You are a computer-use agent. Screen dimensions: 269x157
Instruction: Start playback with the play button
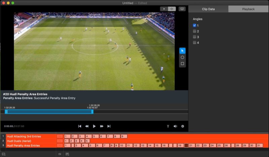point(94,126)
